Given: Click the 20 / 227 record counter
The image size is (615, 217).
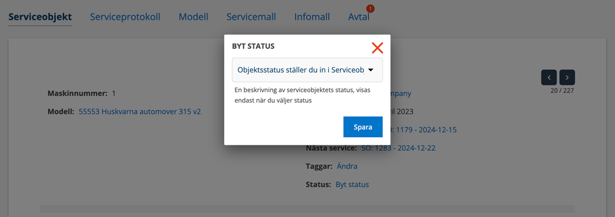Looking at the screenshot, I should [x=562, y=91].
